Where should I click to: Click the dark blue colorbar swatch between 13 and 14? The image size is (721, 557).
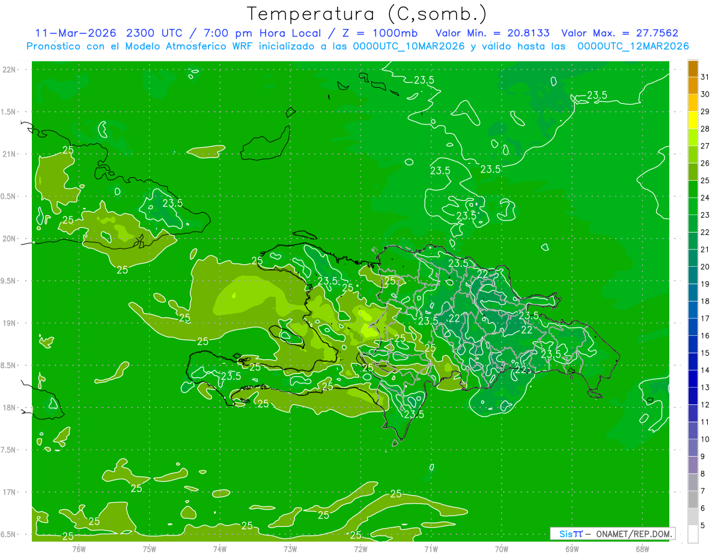click(693, 379)
